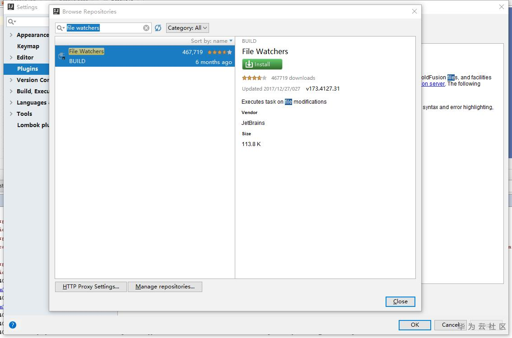Image resolution: width=512 pixels, height=338 pixels.
Task: Click the '6 months ago' text in the result row
Action: pos(214,62)
